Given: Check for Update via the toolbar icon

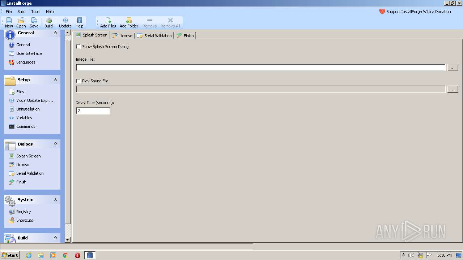Looking at the screenshot, I should pos(65,23).
